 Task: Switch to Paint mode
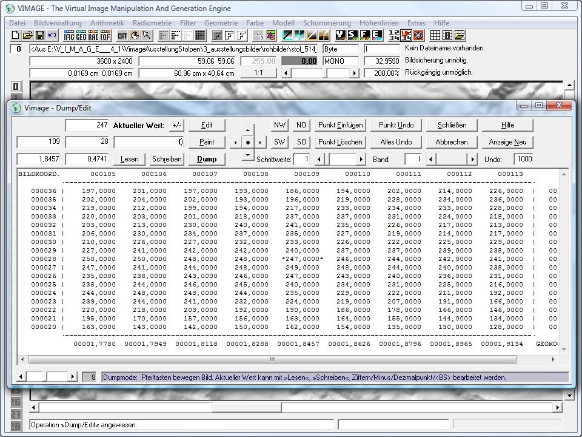click(207, 142)
